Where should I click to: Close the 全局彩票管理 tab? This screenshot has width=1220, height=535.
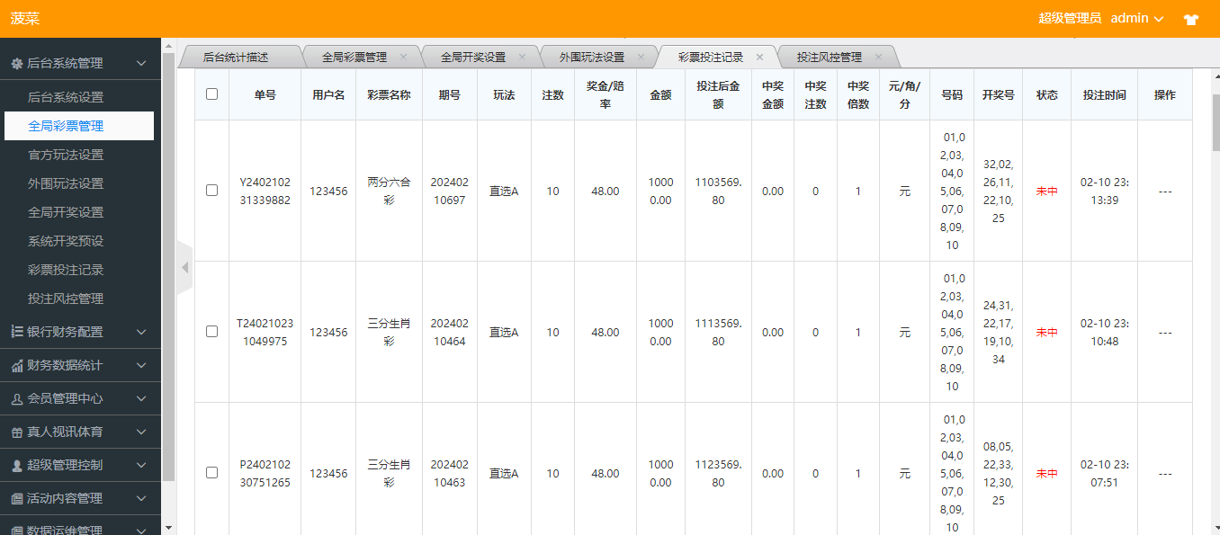click(403, 57)
